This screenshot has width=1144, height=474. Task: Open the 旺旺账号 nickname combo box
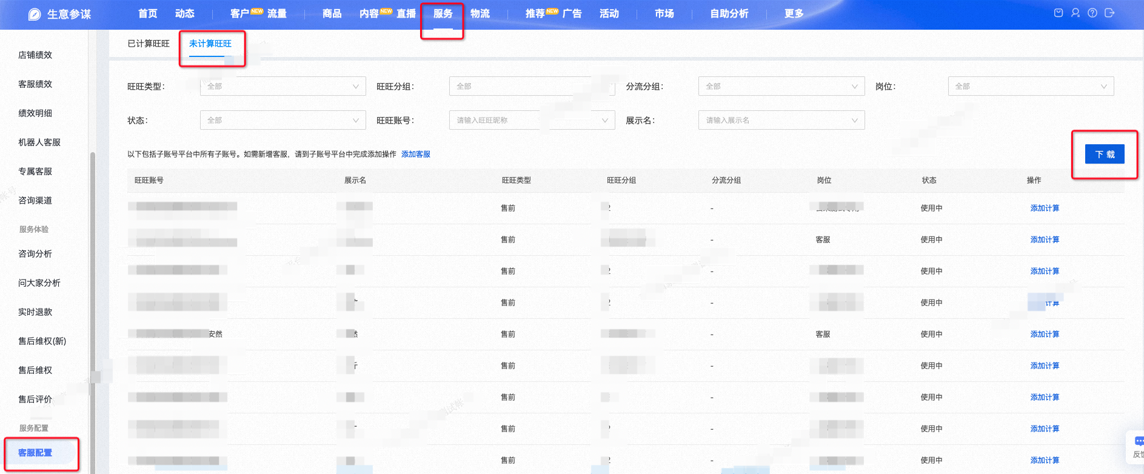[532, 120]
